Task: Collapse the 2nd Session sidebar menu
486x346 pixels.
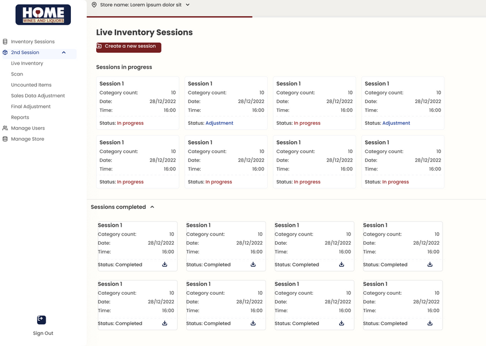Action: (64, 52)
